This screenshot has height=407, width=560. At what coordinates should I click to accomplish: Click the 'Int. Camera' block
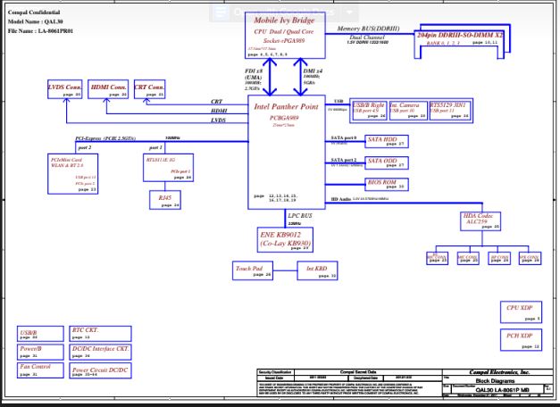408,111
